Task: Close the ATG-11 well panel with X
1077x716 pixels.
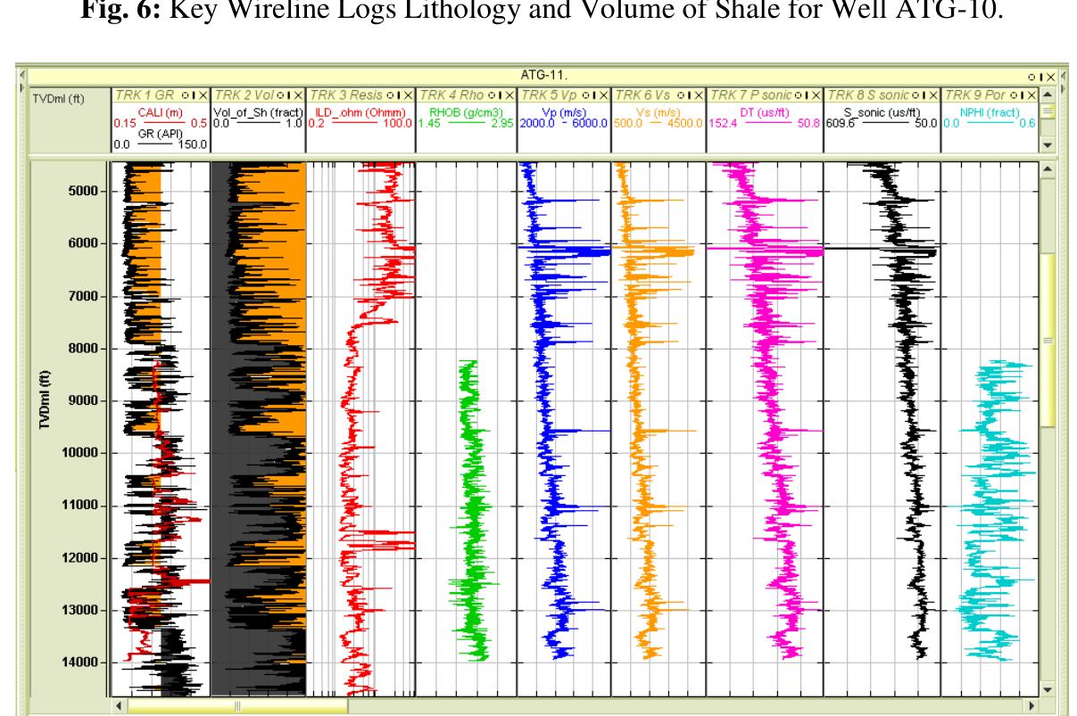Action: pos(1051,78)
